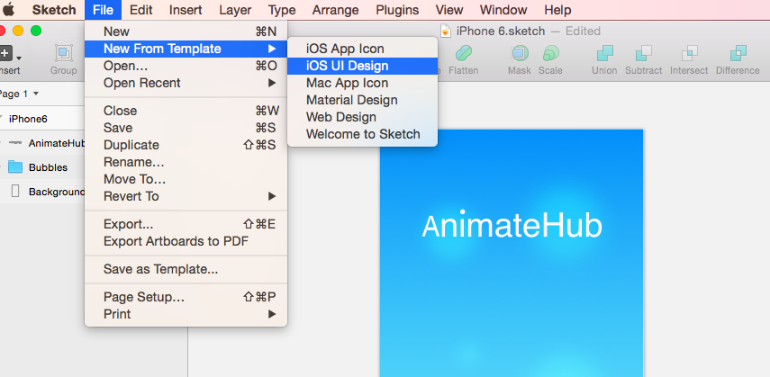This screenshot has width=770, height=377.
Task: Select Material Design template
Action: click(362, 100)
